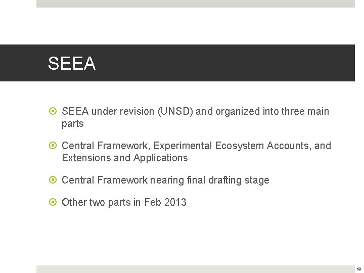The width and height of the screenshot is (364, 273).
Task: Click the "Extensions and Applications" line
Action: coord(124,158)
